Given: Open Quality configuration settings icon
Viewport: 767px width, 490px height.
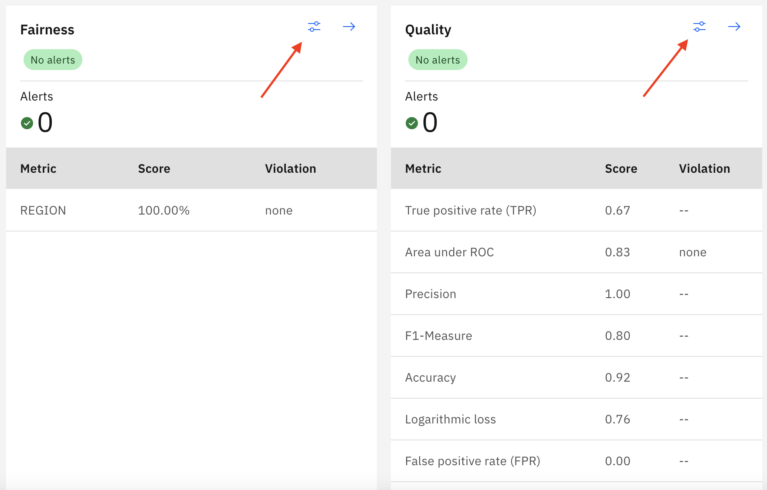Looking at the screenshot, I should [x=699, y=27].
